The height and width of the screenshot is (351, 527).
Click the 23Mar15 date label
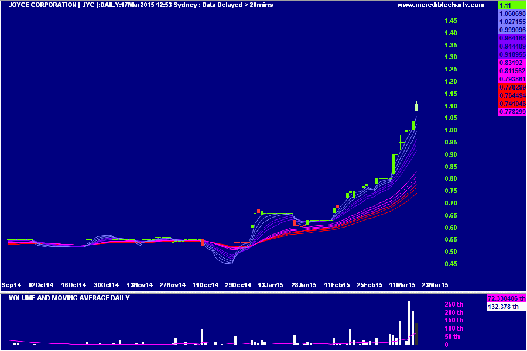pyautogui.click(x=435, y=285)
